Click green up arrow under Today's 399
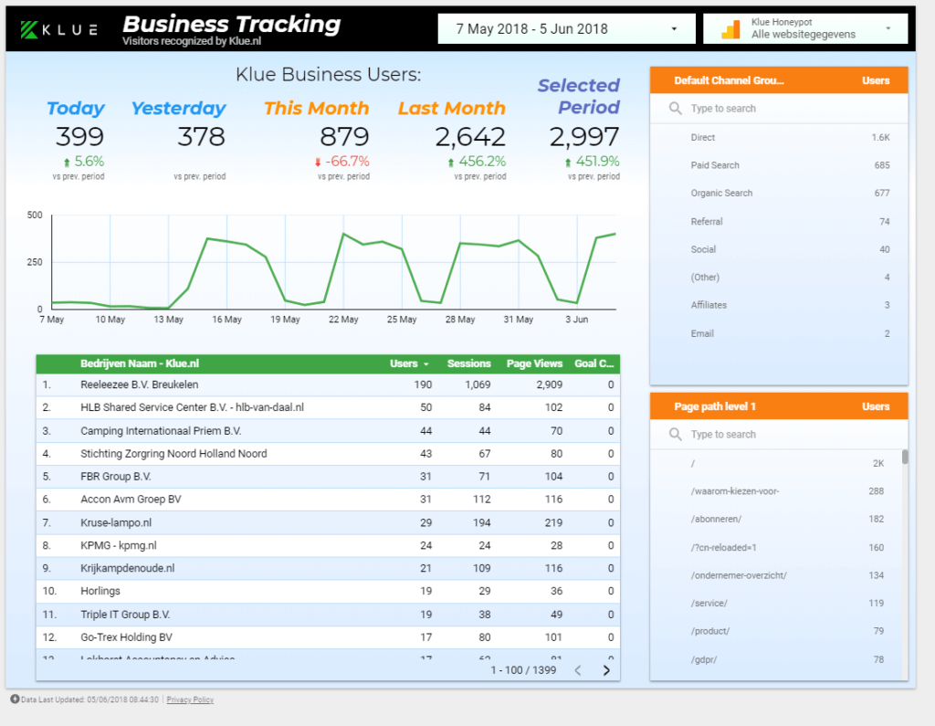This screenshot has width=935, height=726. click(x=67, y=163)
